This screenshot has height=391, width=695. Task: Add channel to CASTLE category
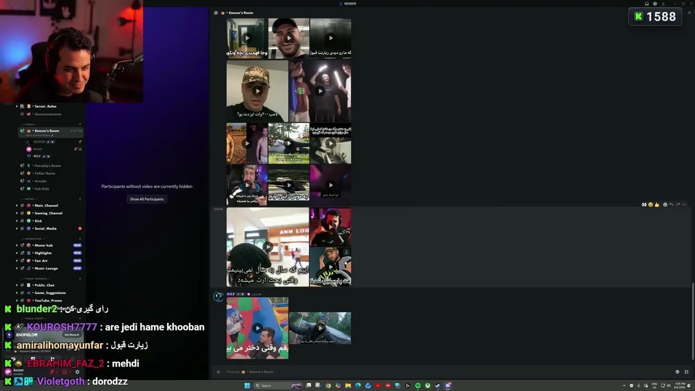(80, 124)
